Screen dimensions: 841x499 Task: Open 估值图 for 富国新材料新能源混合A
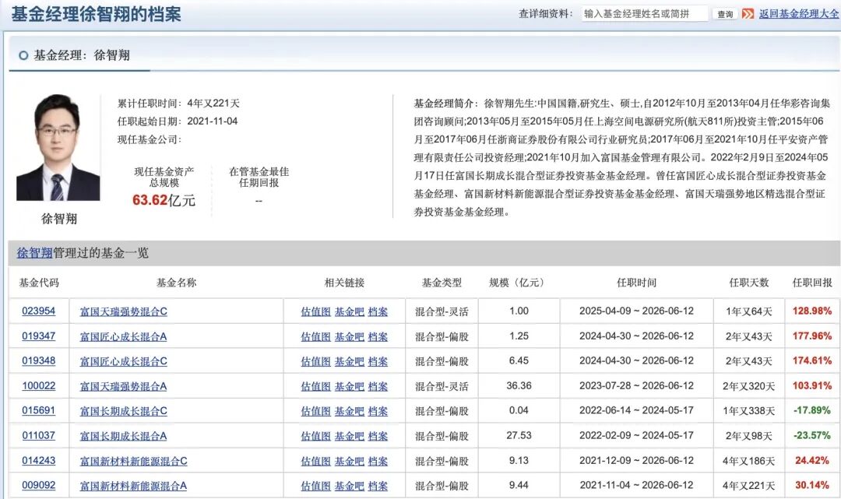click(315, 486)
